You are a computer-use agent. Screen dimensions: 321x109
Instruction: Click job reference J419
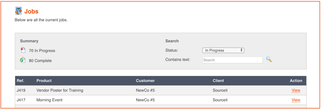(x=21, y=90)
